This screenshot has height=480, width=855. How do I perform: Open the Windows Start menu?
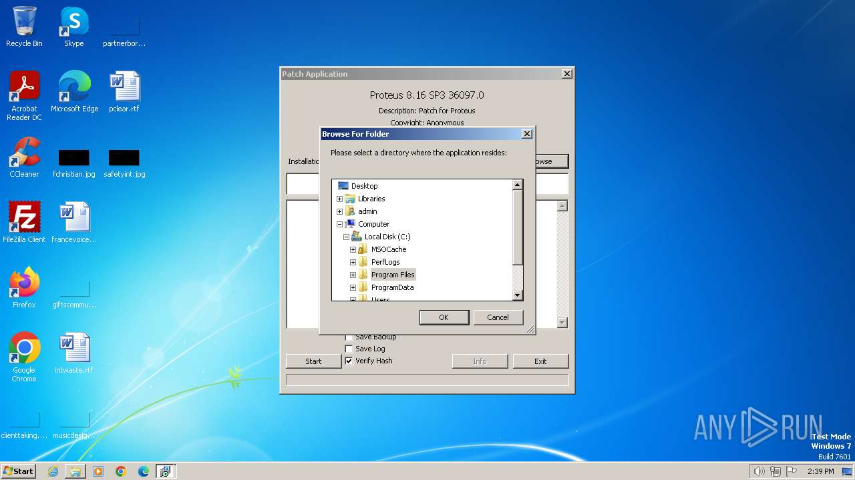coord(18,471)
